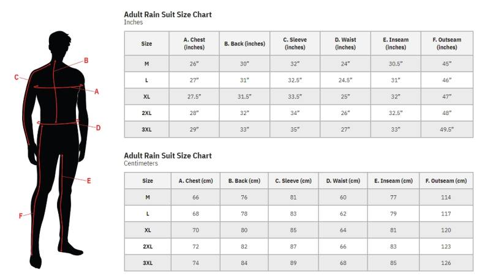This screenshot has height=279, width=490.
Task: Click the 3XL row label in centimeters table
Action: (x=148, y=262)
